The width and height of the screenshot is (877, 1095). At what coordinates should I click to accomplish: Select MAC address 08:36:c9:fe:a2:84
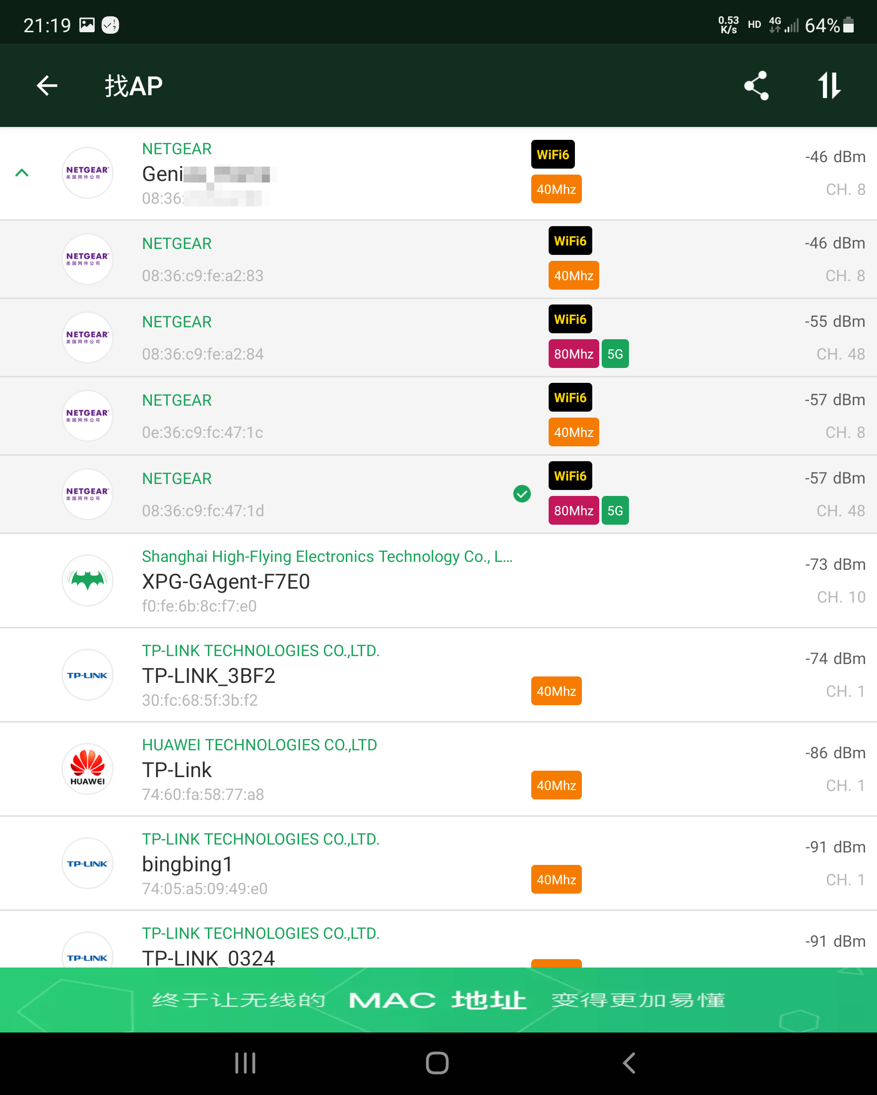point(203,354)
